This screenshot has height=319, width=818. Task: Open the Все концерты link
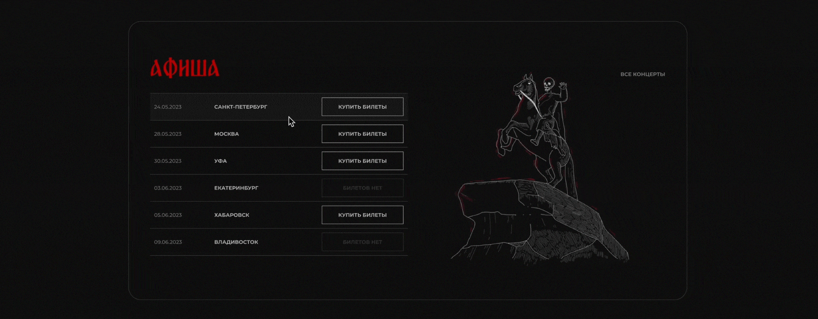642,74
